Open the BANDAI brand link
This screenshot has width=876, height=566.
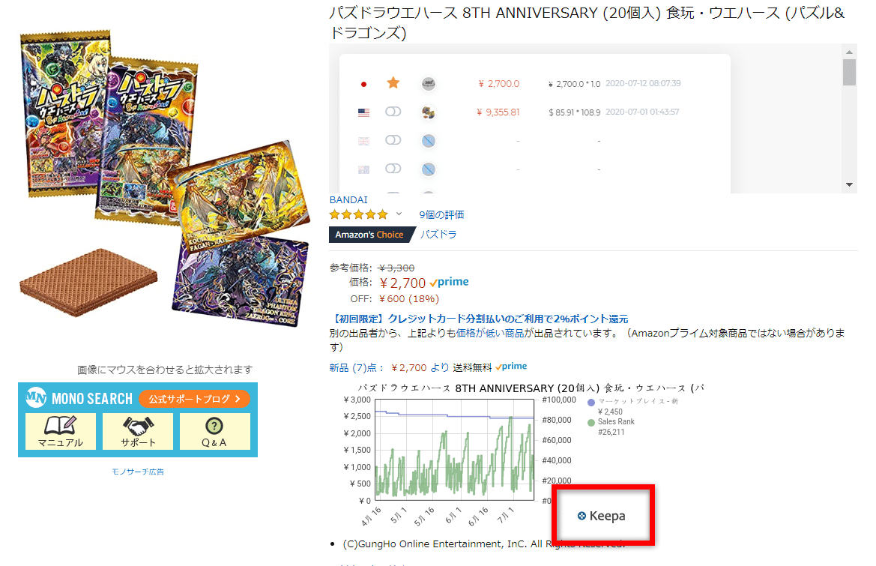tap(348, 200)
